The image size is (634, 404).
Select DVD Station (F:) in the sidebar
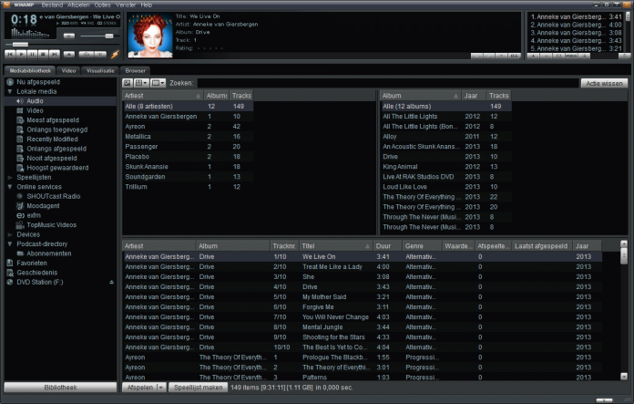point(40,282)
